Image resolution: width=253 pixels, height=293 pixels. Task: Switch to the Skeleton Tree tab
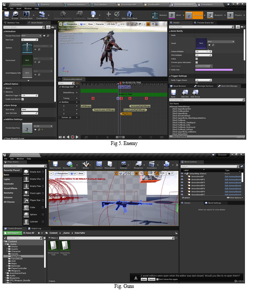pyautogui.click(x=13, y=22)
